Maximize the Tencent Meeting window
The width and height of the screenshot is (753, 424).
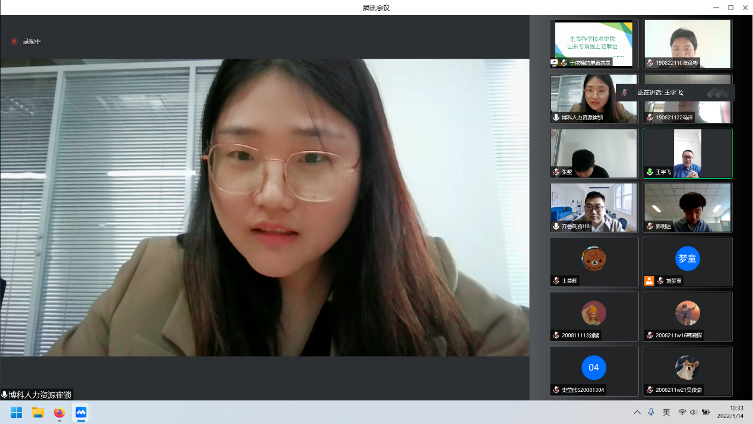[x=731, y=8]
